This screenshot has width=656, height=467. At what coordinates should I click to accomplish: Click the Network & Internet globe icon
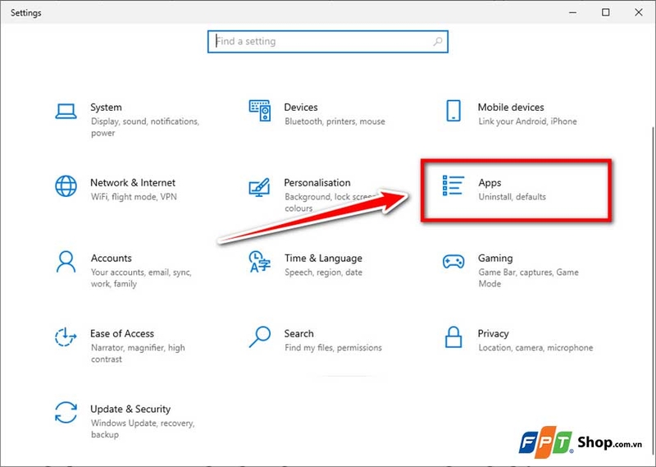(x=66, y=186)
